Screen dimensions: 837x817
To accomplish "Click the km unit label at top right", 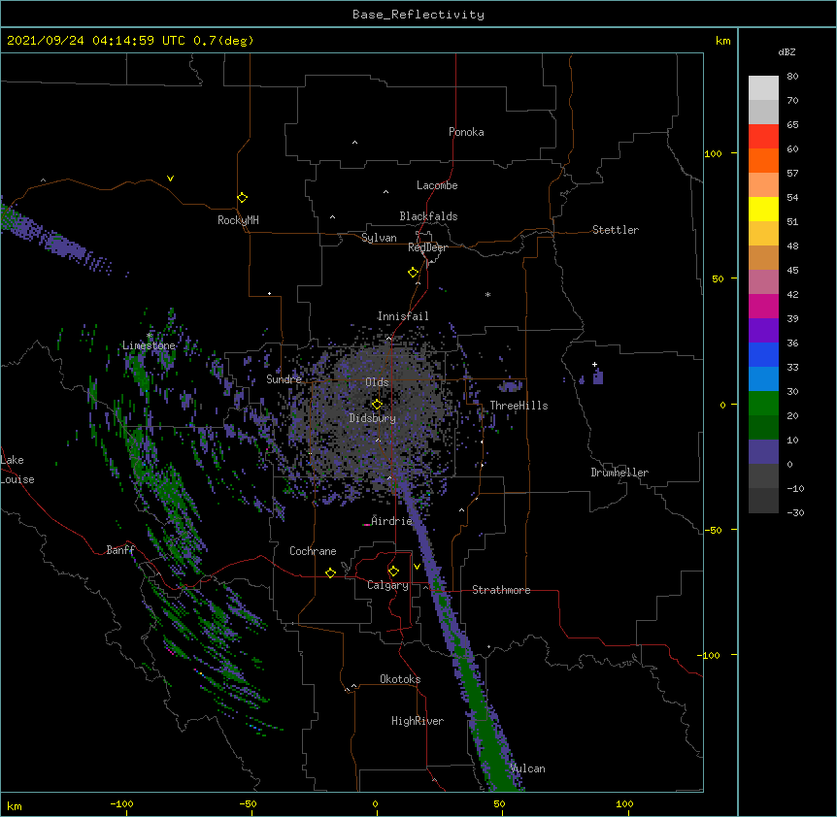I will click(x=722, y=41).
